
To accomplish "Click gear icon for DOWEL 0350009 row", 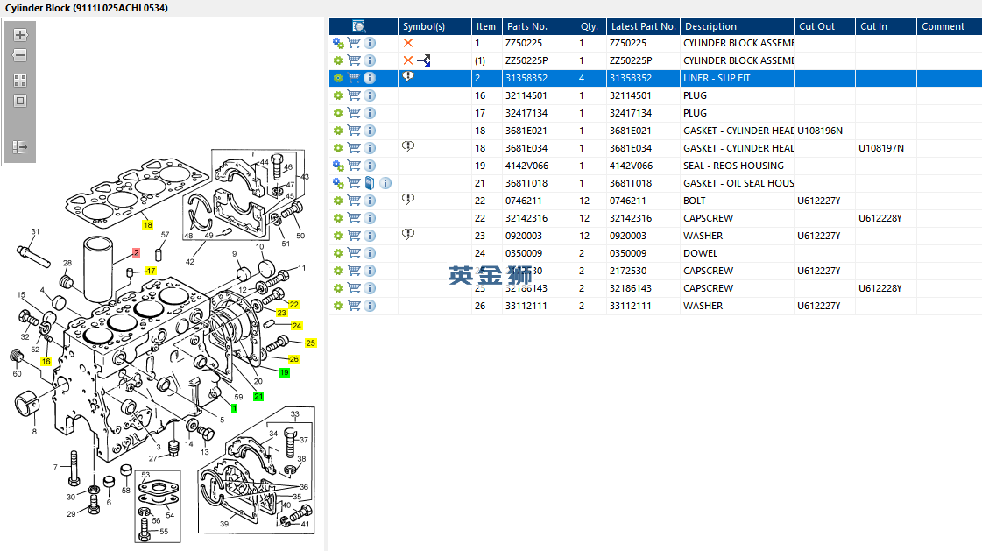I will coord(338,253).
